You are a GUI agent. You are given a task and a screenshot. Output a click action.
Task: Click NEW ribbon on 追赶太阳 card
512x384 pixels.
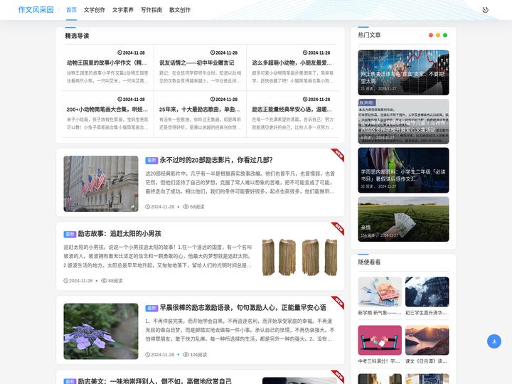point(338,228)
